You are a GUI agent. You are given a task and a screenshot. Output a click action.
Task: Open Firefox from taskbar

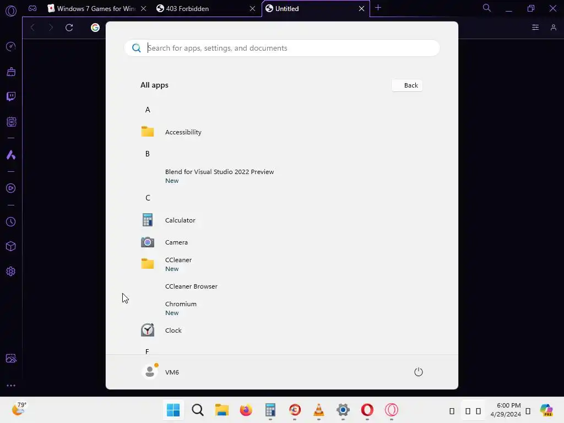pyautogui.click(x=246, y=410)
